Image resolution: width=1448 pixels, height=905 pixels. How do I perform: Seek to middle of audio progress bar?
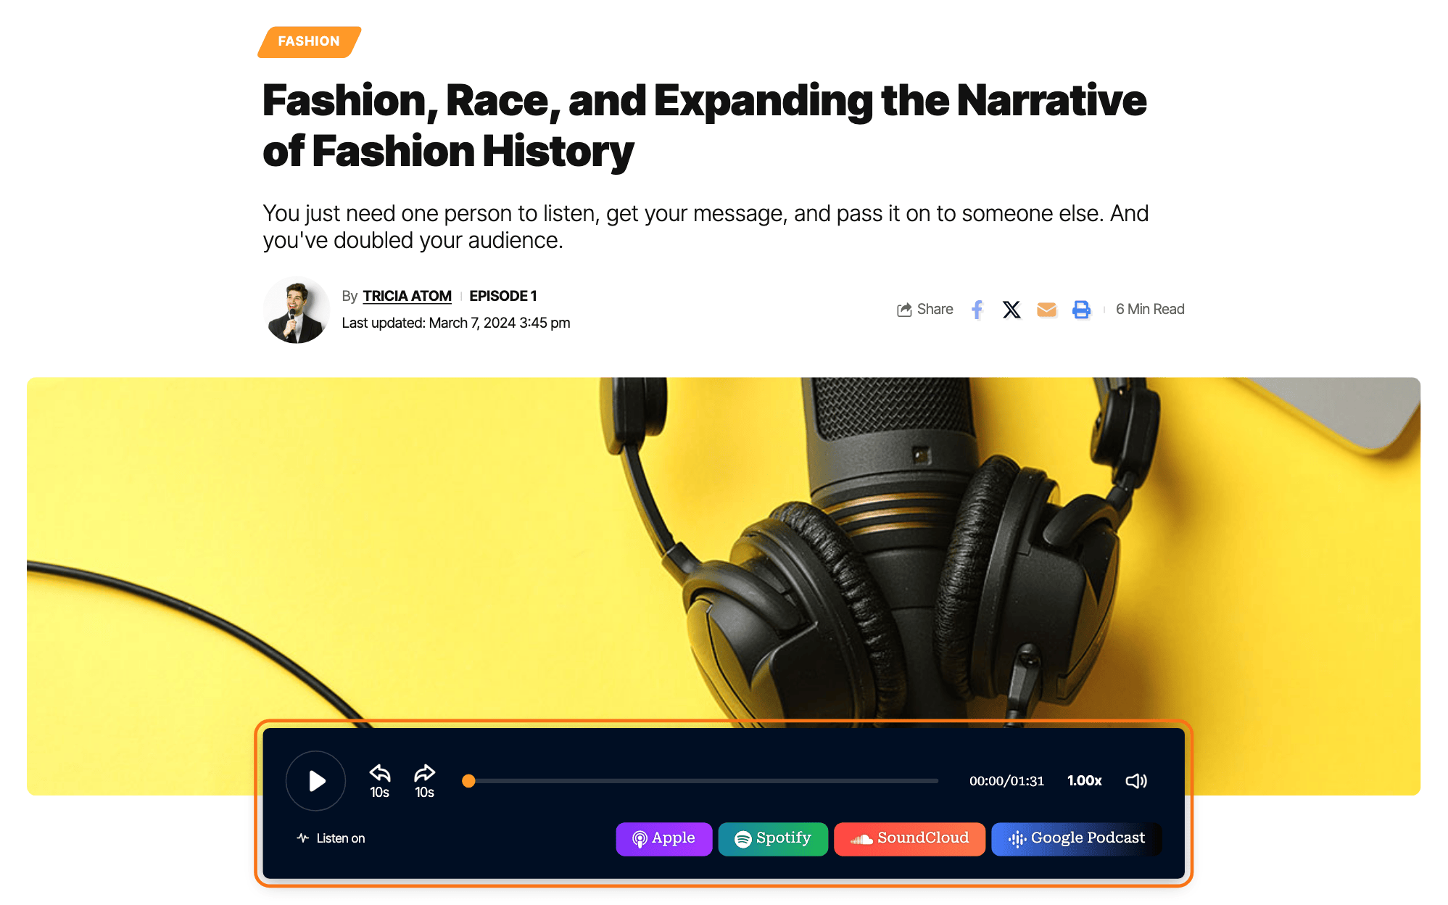(703, 781)
